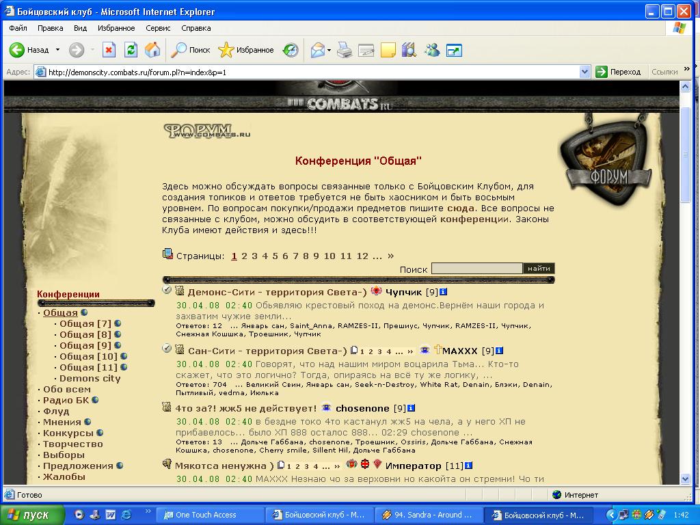Viewport: 700px width, 525px height.
Task: Click globe icon beside Предложения
Action: [119, 466]
